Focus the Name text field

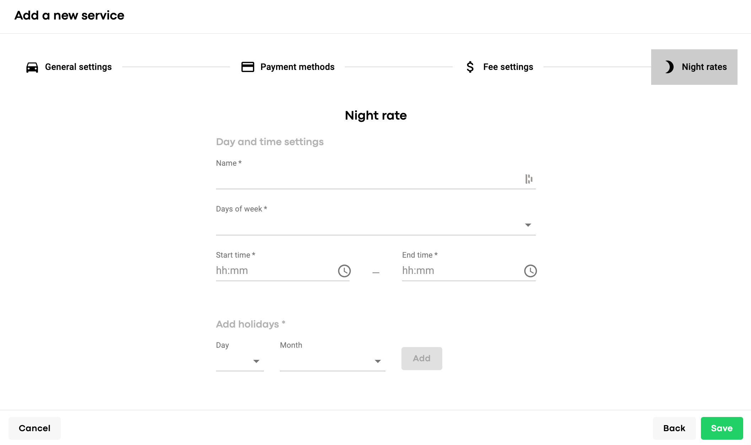click(368, 180)
